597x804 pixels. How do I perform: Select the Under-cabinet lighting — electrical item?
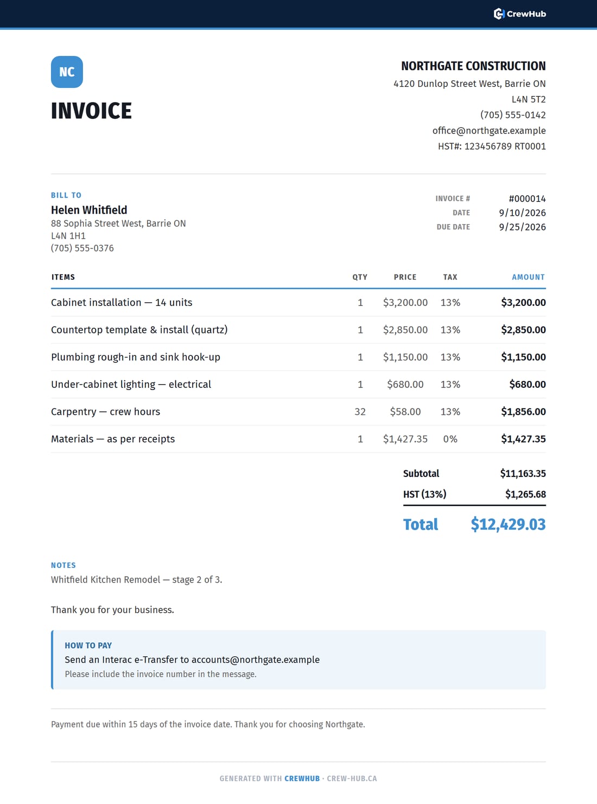131,384
